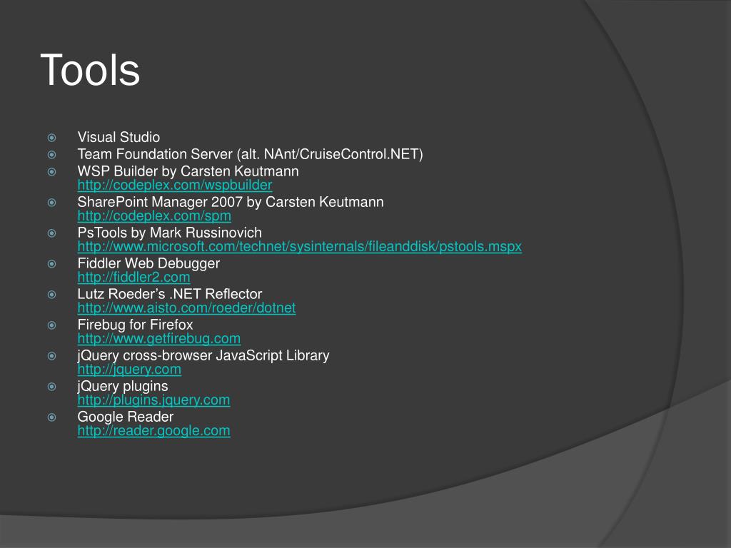Follow the PsTools microsoft.com technet link
Image resolution: width=731 pixels, height=548 pixels.
click(x=300, y=246)
